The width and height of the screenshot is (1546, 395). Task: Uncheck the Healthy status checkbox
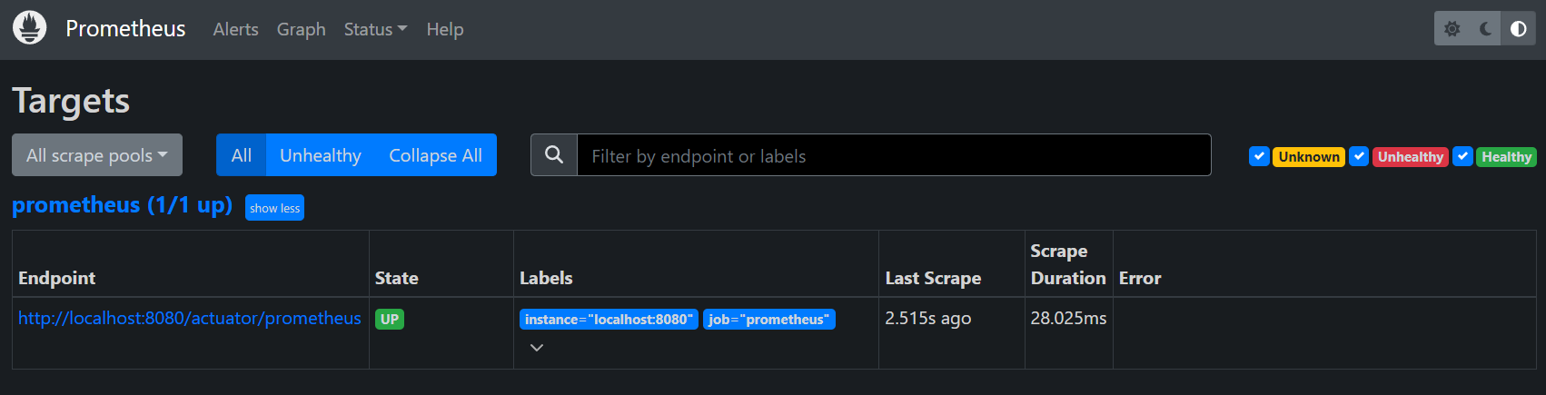[1462, 156]
